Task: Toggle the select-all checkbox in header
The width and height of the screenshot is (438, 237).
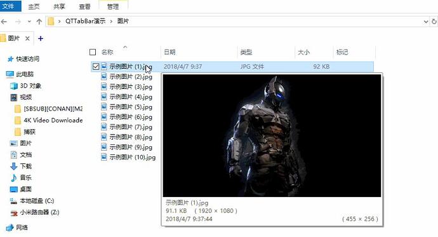Action: pos(93,52)
